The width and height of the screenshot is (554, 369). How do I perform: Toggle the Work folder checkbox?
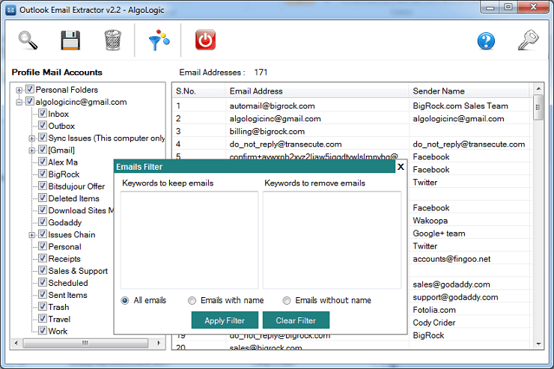click(43, 331)
